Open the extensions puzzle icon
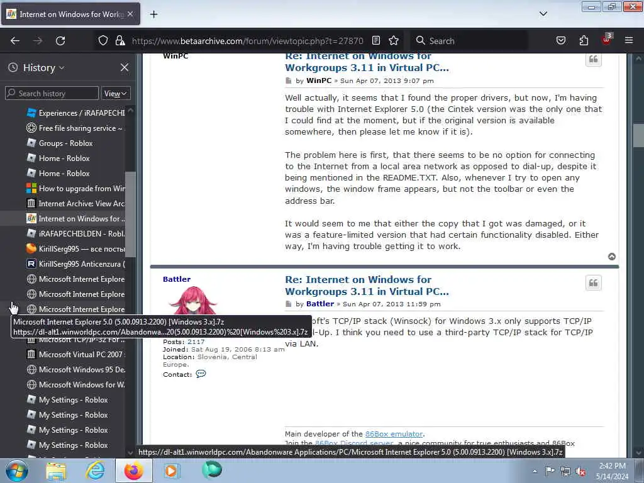The height and width of the screenshot is (483, 644). tap(584, 40)
